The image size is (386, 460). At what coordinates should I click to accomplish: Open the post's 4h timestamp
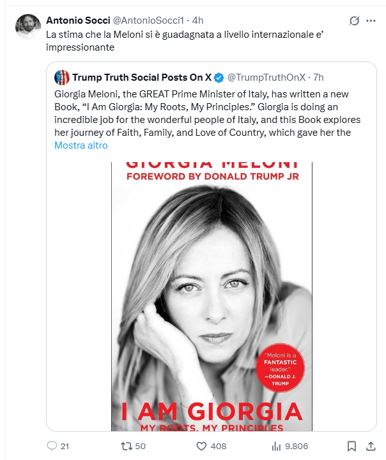[x=182, y=21]
